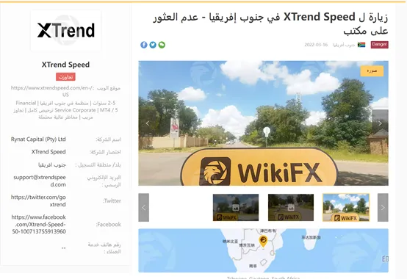Click the اسم الشركة field label
The width and height of the screenshot is (407, 279).
click(109, 139)
